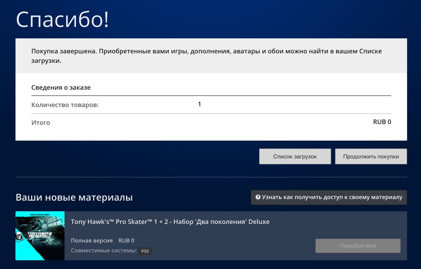
Task: Click the greyed Приобретено button
Action: pyautogui.click(x=358, y=246)
